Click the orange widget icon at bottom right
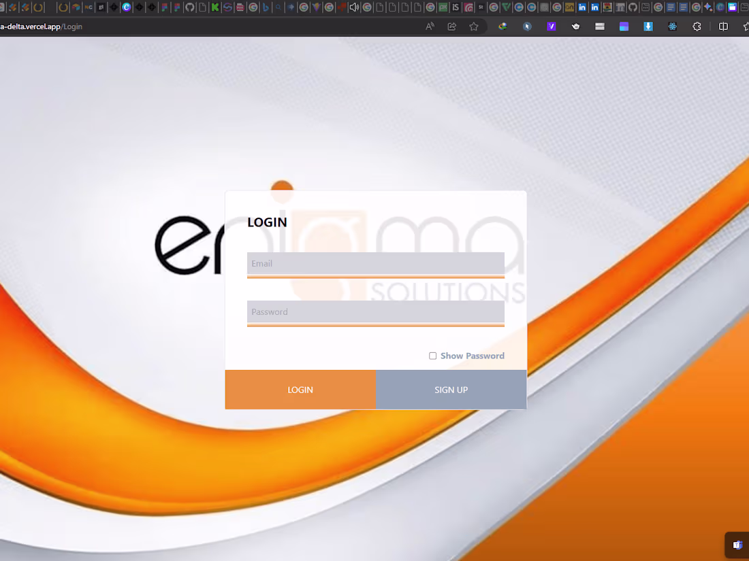 pyautogui.click(x=737, y=545)
